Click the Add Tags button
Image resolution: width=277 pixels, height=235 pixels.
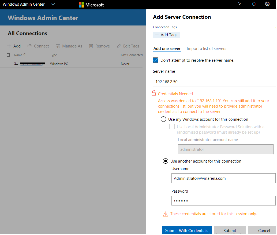[166, 35]
